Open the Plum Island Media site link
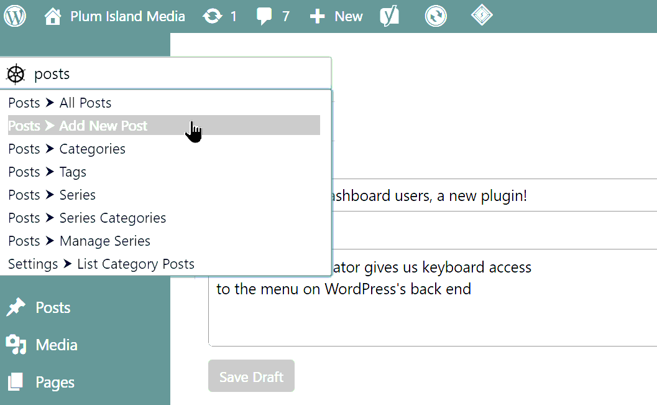 point(127,16)
